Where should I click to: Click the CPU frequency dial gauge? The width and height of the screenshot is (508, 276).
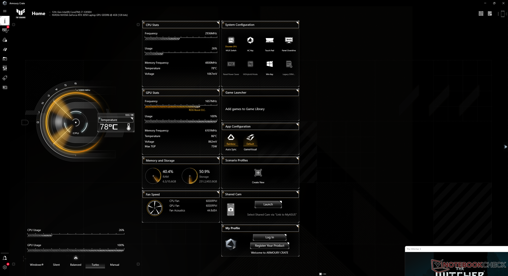(x=76, y=122)
